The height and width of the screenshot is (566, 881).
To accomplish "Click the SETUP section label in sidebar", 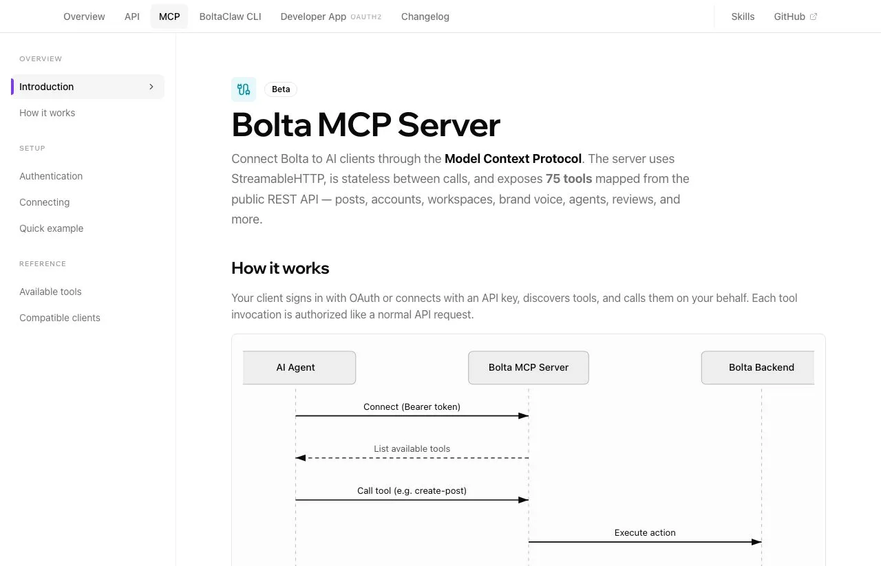I will (32, 149).
